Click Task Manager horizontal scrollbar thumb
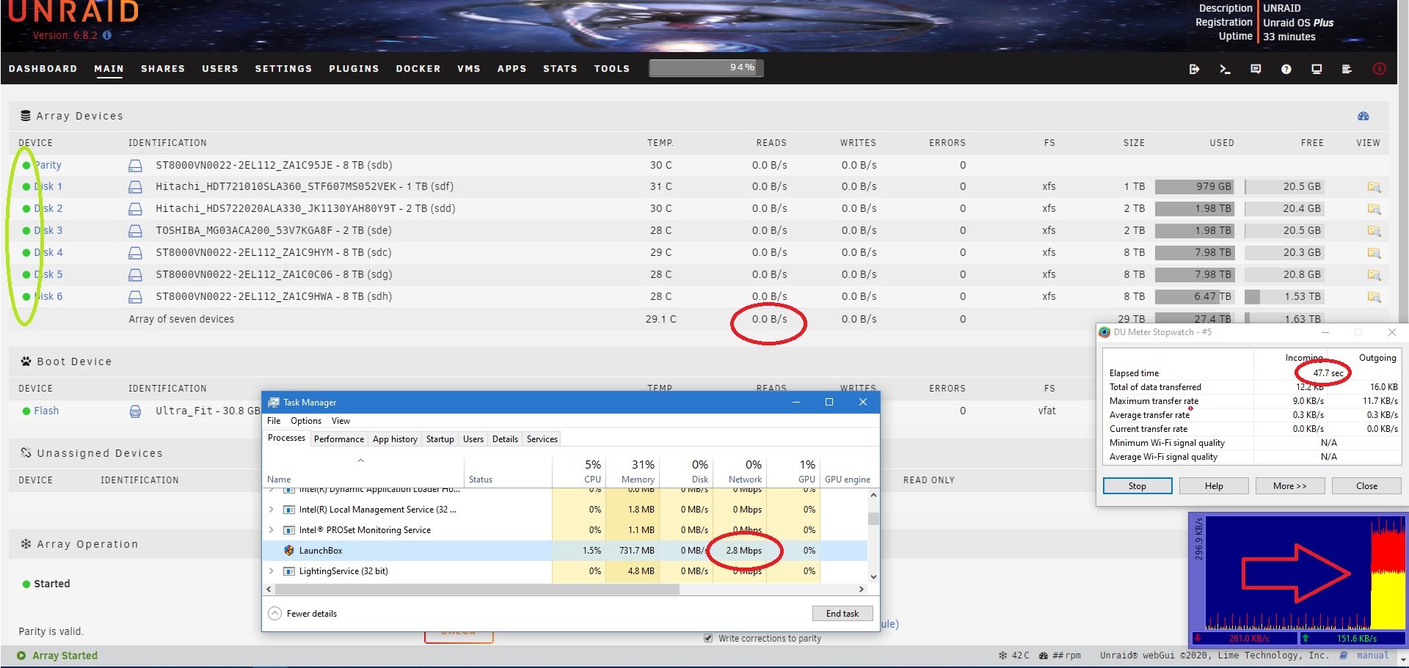Viewport: 1409px width, 668px height. [x=478, y=589]
